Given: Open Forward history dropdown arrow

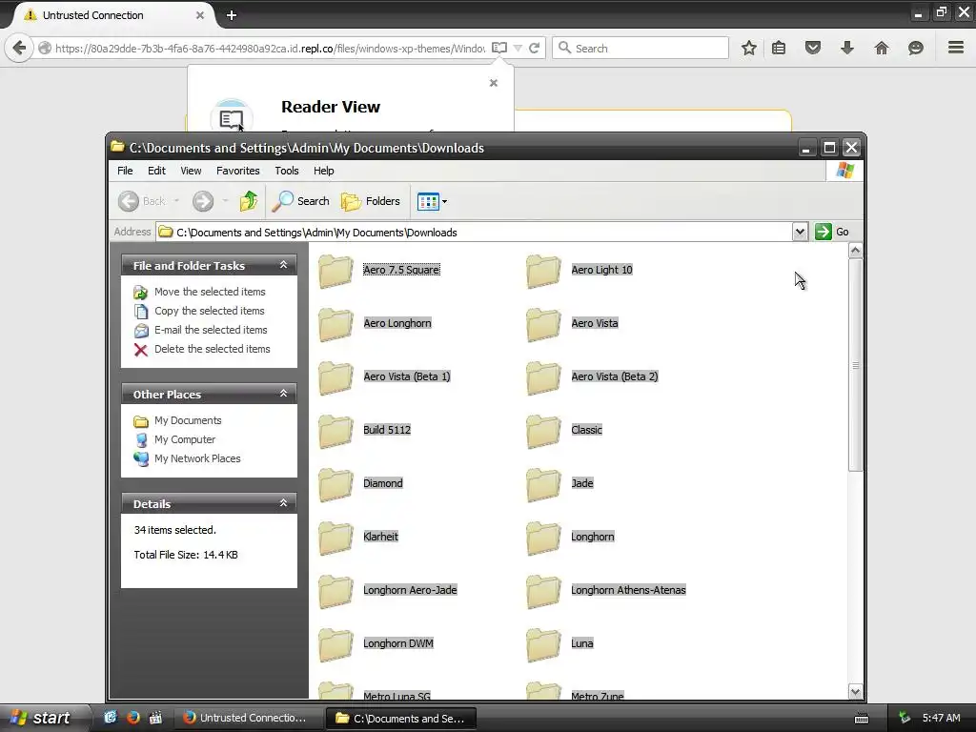Looking at the screenshot, I should tap(225, 201).
